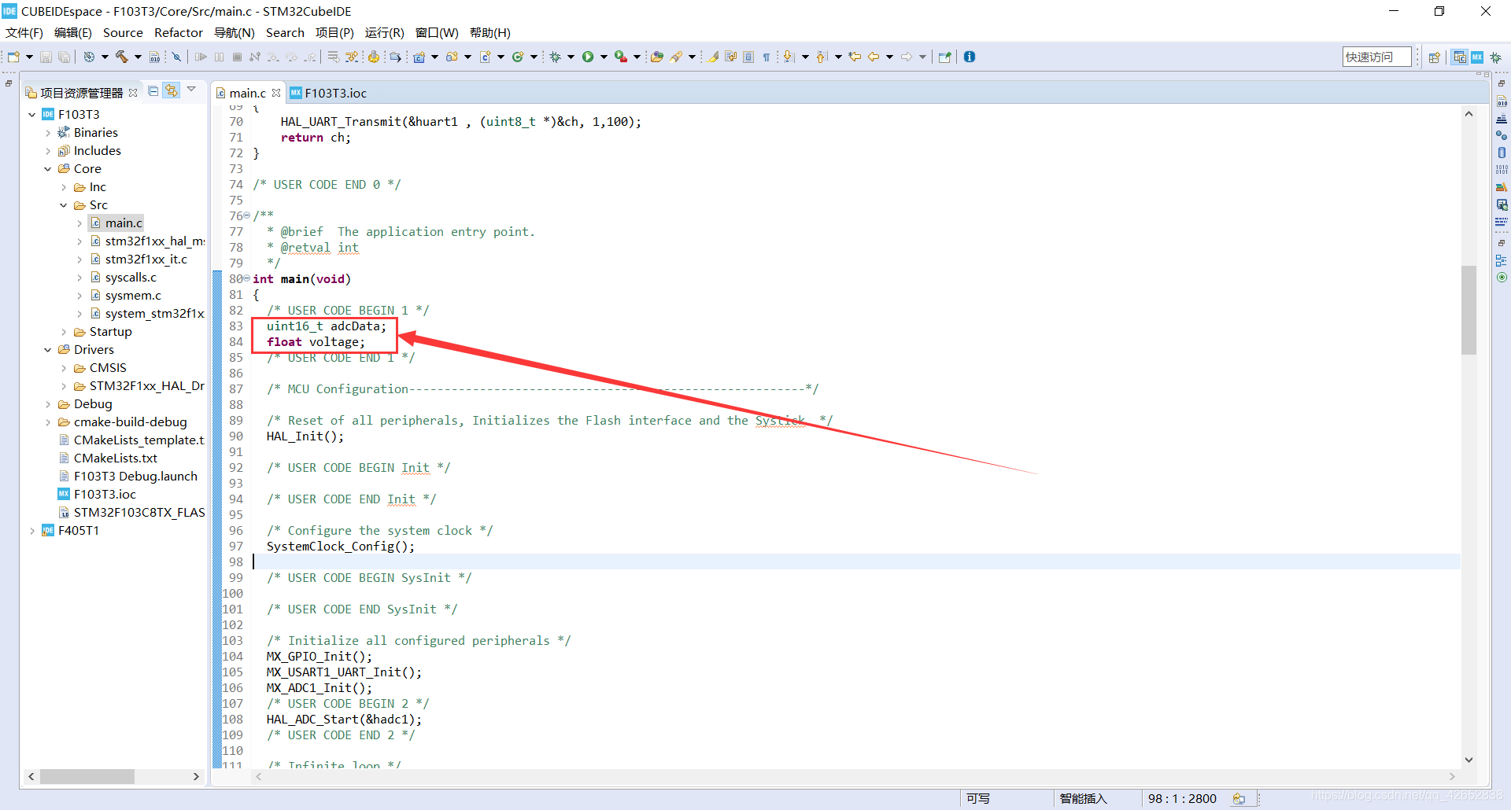Open the Device Configuration MX perspective icon
This screenshot has width=1511, height=810.
[x=1477, y=57]
